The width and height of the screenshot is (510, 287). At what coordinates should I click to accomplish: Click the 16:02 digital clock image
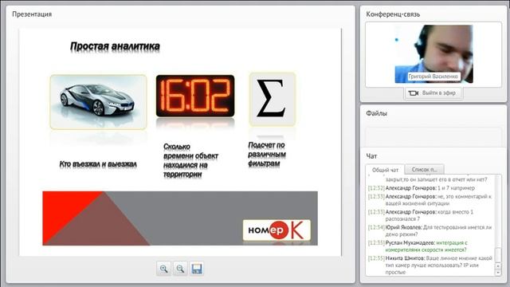[195, 96]
